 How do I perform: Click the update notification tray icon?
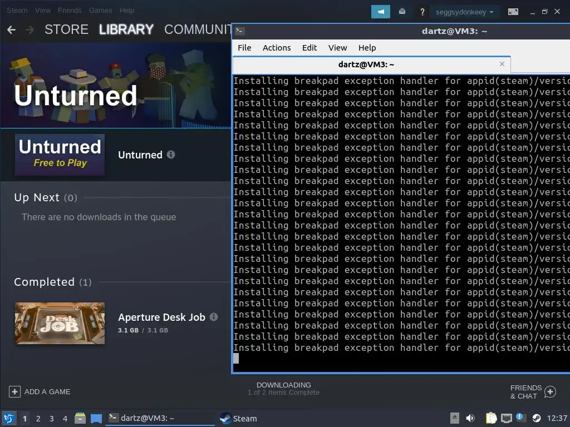click(x=520, y=418)
